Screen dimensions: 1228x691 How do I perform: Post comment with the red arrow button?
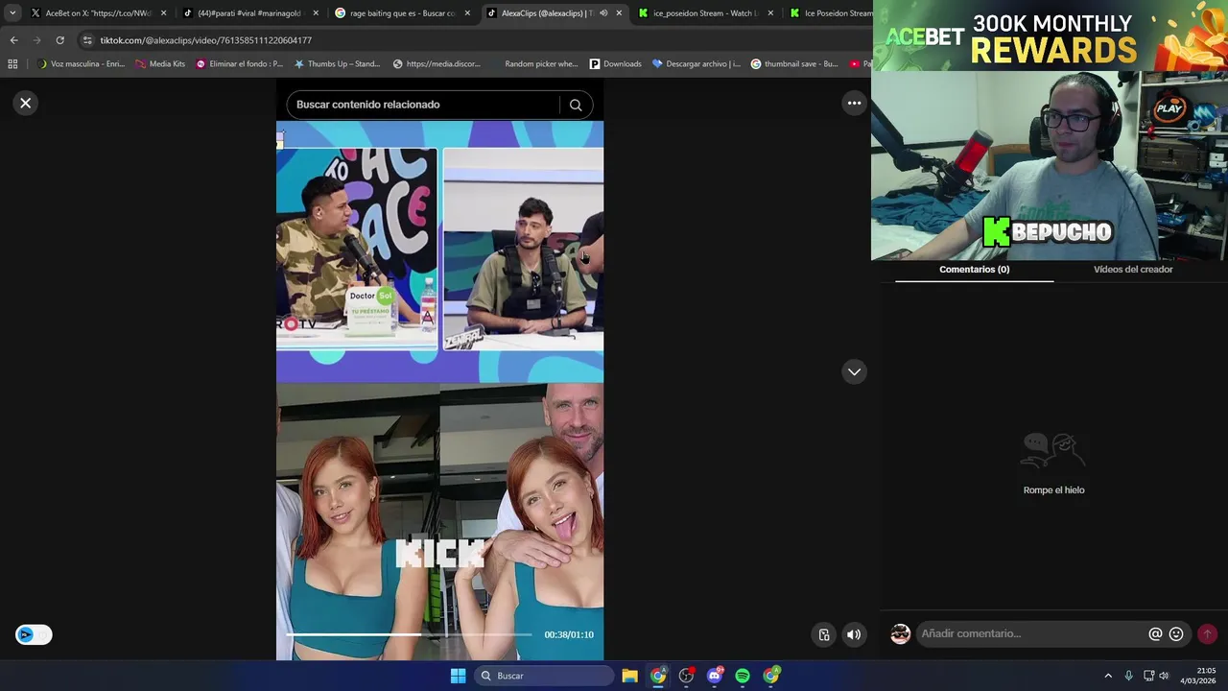1207,633
